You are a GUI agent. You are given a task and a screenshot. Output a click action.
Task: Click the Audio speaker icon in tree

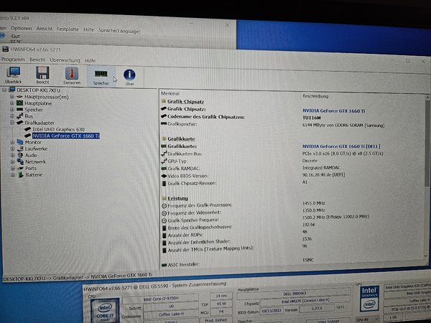pos(20,155)
